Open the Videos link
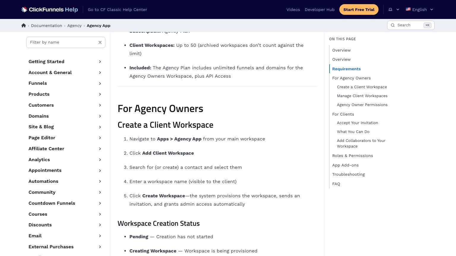This screenshot has height=256, width=456. pos(293,9)
